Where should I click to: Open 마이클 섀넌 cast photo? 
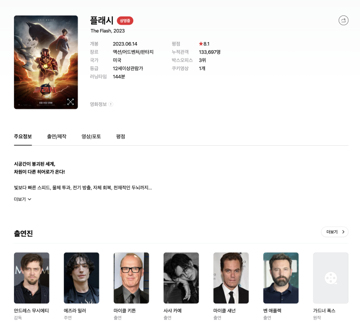tap(231, 278)
